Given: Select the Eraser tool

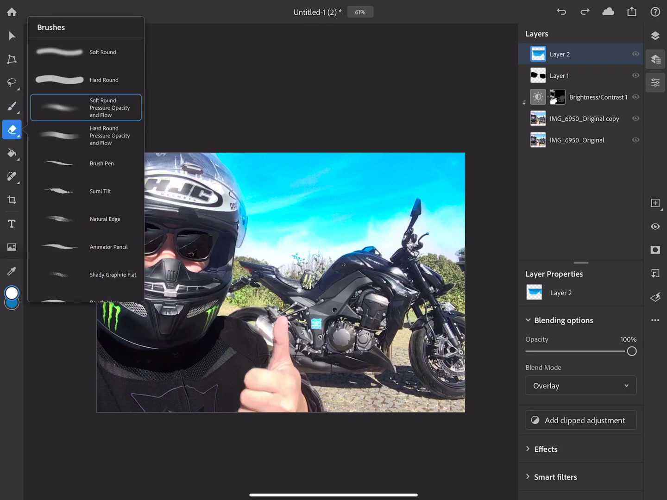Looking at the screenshot, I should click(12, 130).
